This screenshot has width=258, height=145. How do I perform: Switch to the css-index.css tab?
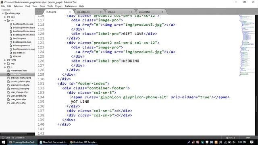point(83,12)
